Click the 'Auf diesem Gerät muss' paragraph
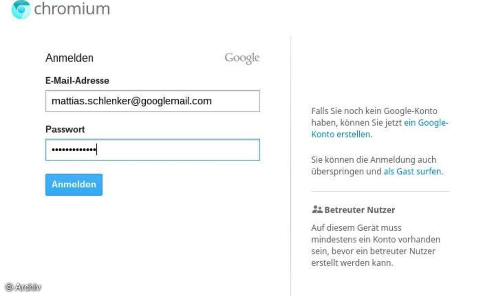The image size is (494, 296). [376, 245]
